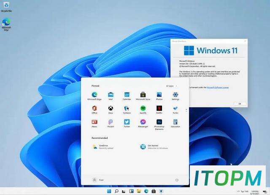Open the Microsoft Software License link
This screenshot has width=270, height=195.
[x=218, y=88]
